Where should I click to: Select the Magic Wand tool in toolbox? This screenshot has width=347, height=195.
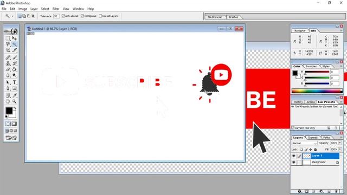pos(15,44)
